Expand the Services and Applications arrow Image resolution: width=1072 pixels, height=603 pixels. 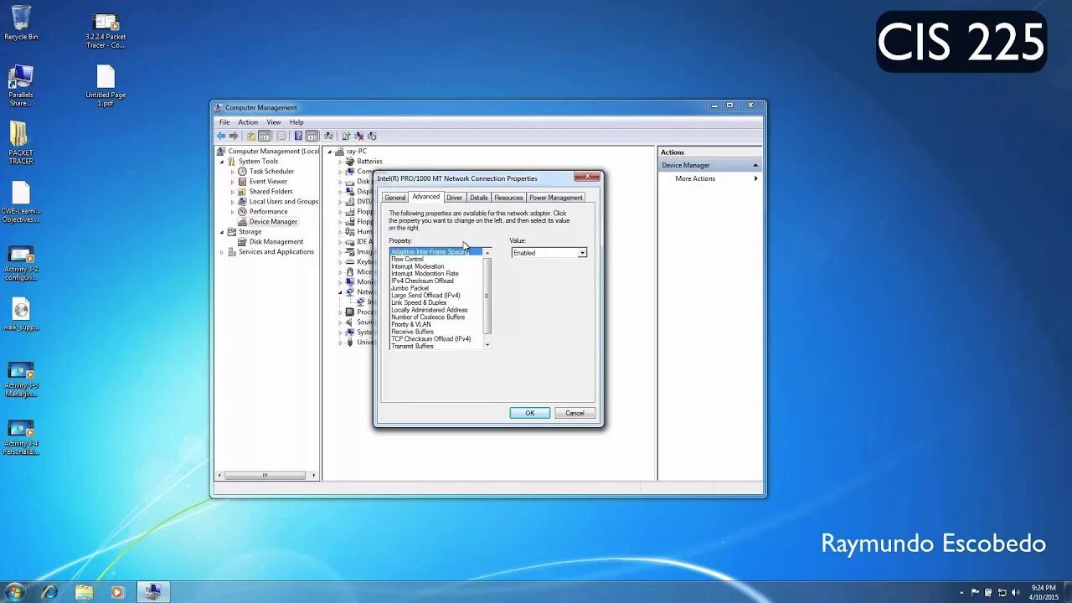pyautogui.click(x=223, y=252)
